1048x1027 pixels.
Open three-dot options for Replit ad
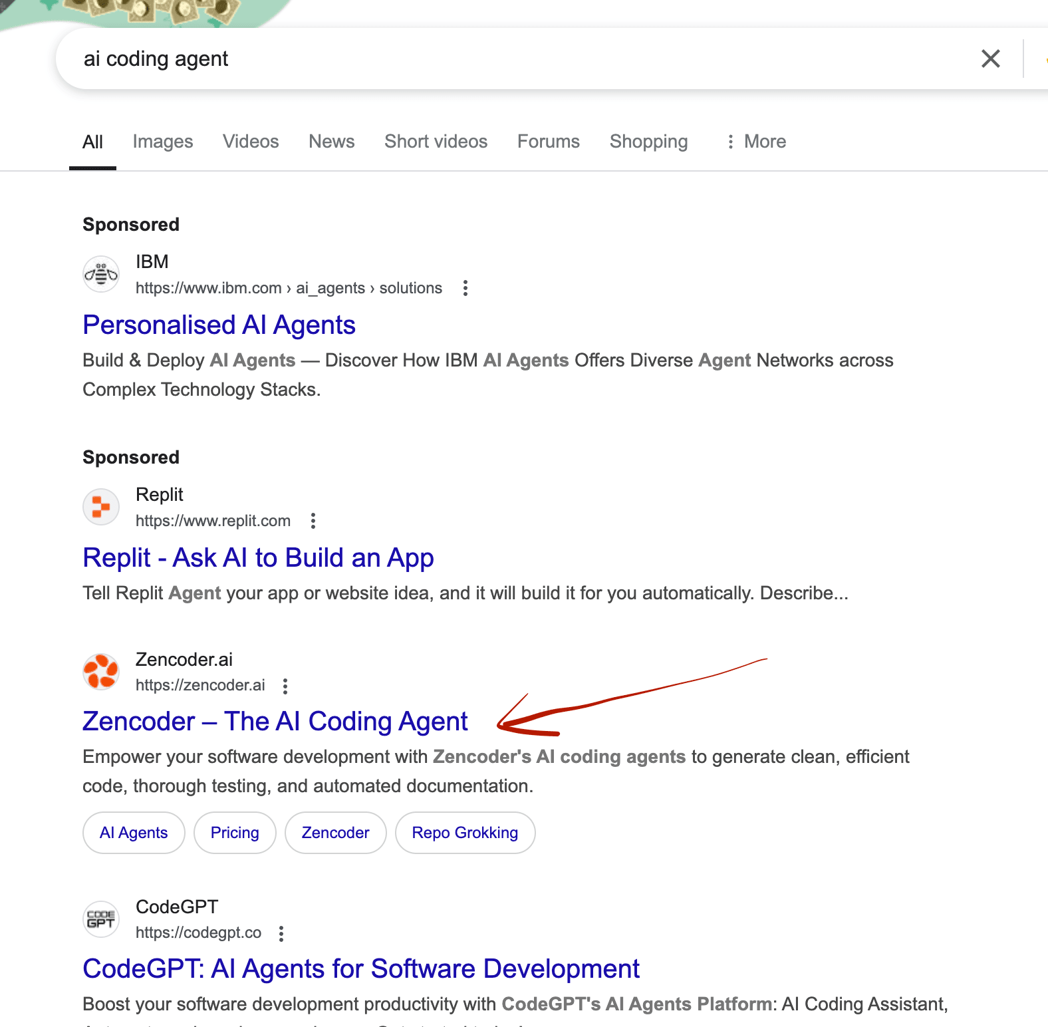click(313, 521)
